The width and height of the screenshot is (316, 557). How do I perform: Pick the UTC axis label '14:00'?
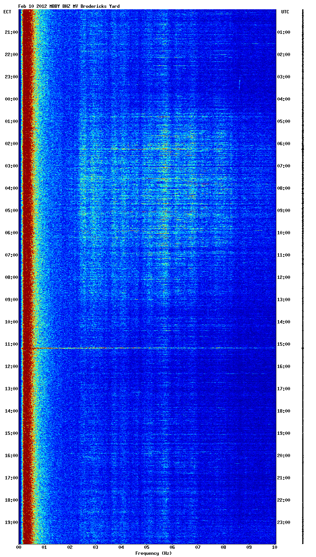[284, 322]
